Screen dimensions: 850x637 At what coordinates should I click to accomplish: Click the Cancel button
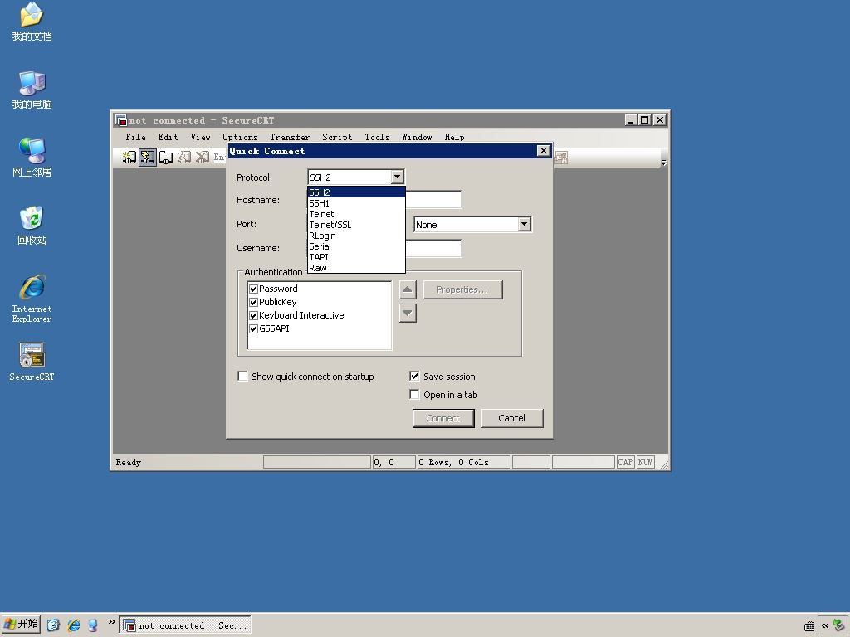click(x=511, y=418)
